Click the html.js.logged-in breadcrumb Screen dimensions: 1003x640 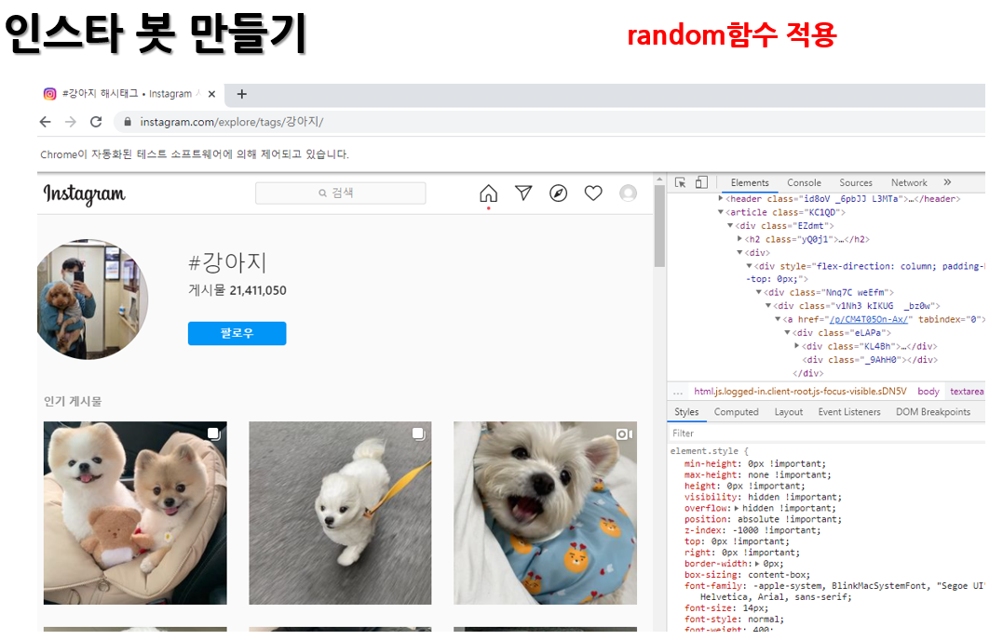point(800,391)
